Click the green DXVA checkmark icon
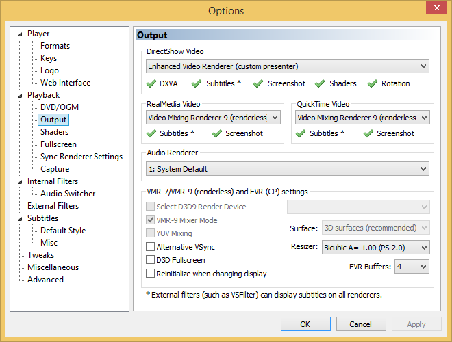This screenshot has height=342, width=452. point(151,83)
